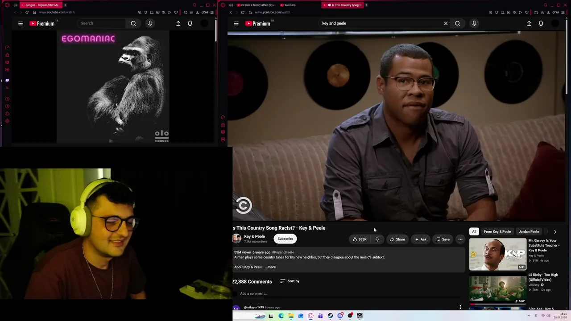Open the Microsoft Edge taskbar icon

click(281, 316)
